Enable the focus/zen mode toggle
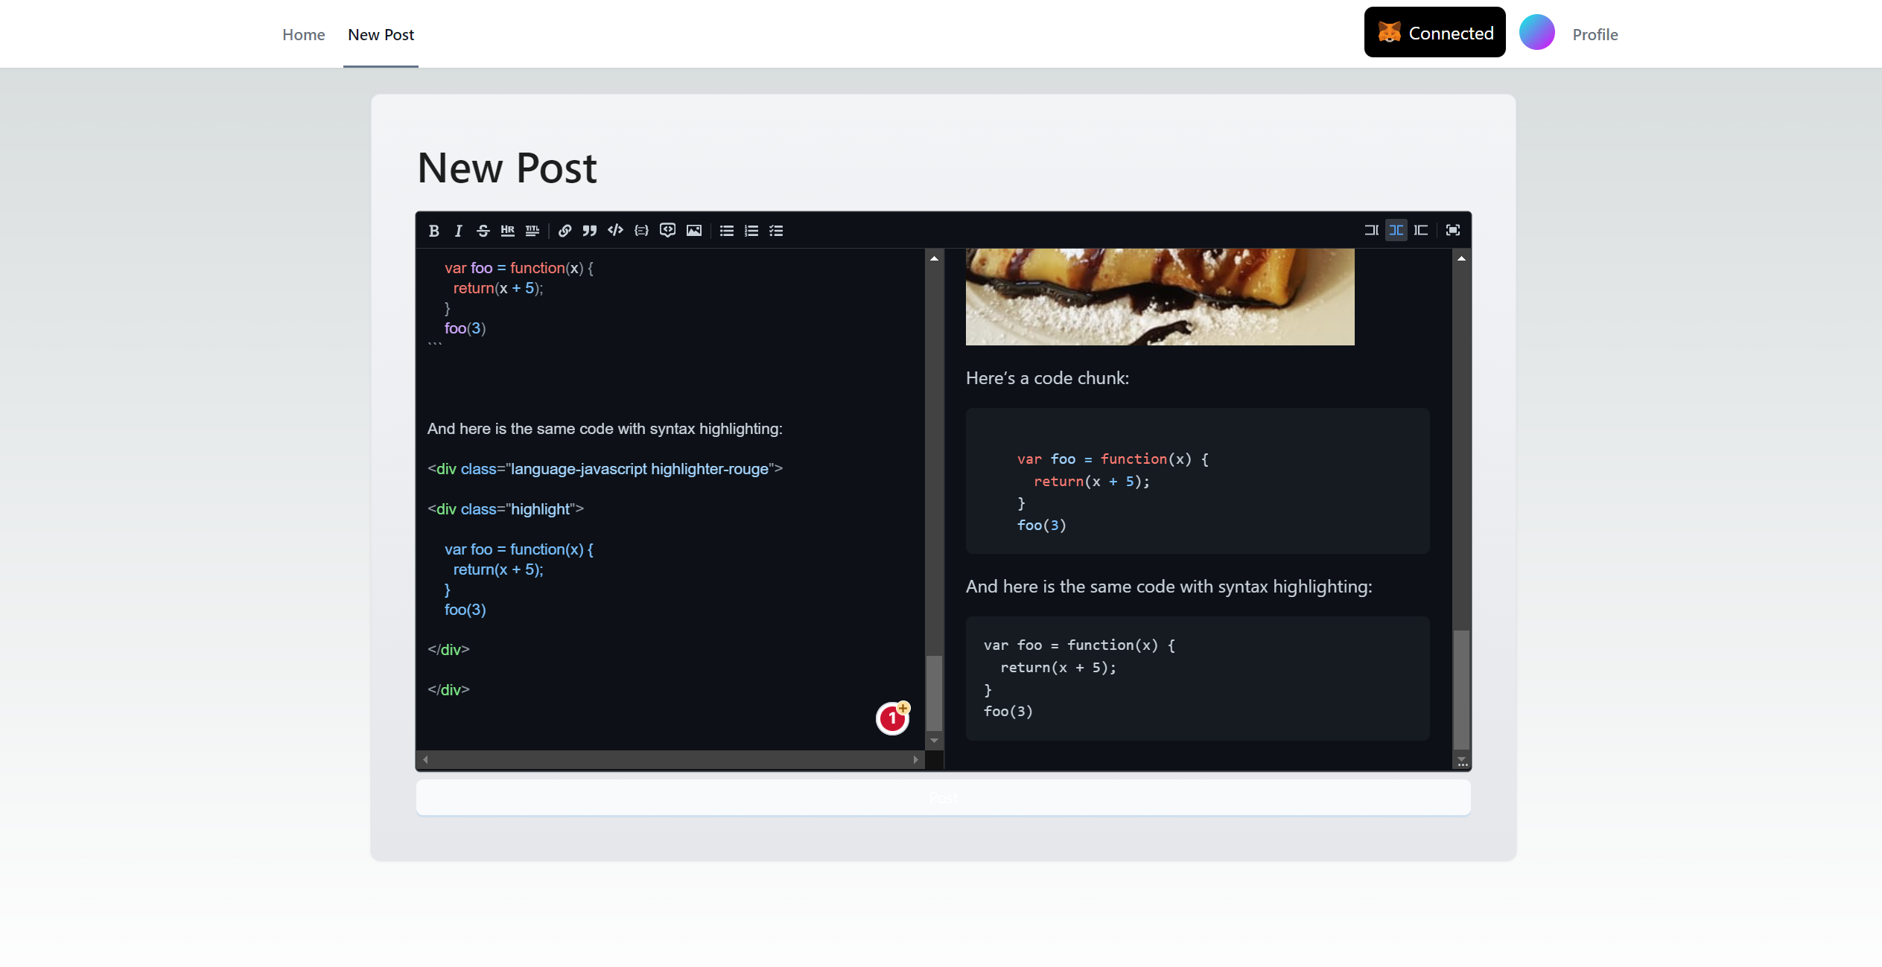Viewport: 1882px width, 967px height. pos(1455,229)
